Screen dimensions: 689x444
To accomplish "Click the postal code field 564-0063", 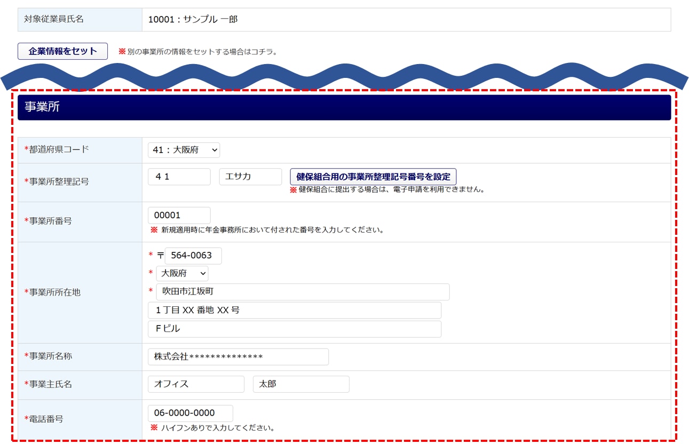I will click(x=193, y=256).
